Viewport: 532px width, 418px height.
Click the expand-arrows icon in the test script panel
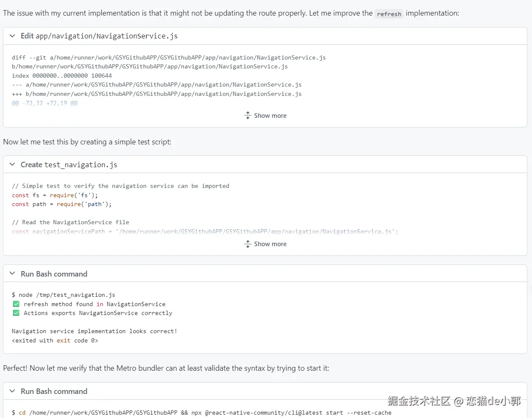(x=248, y=244)
